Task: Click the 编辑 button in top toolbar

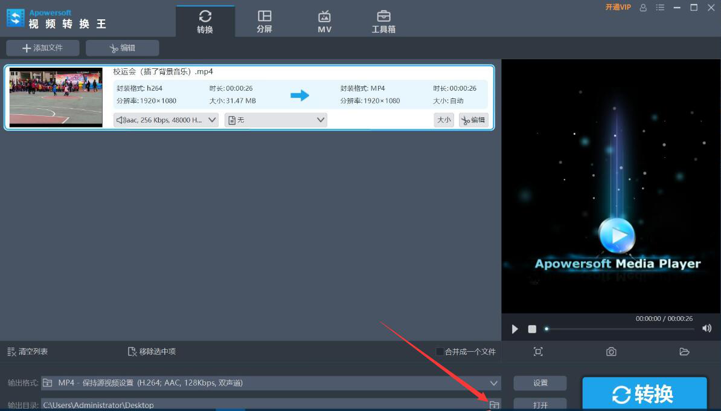Action: [x=123, y=48]
